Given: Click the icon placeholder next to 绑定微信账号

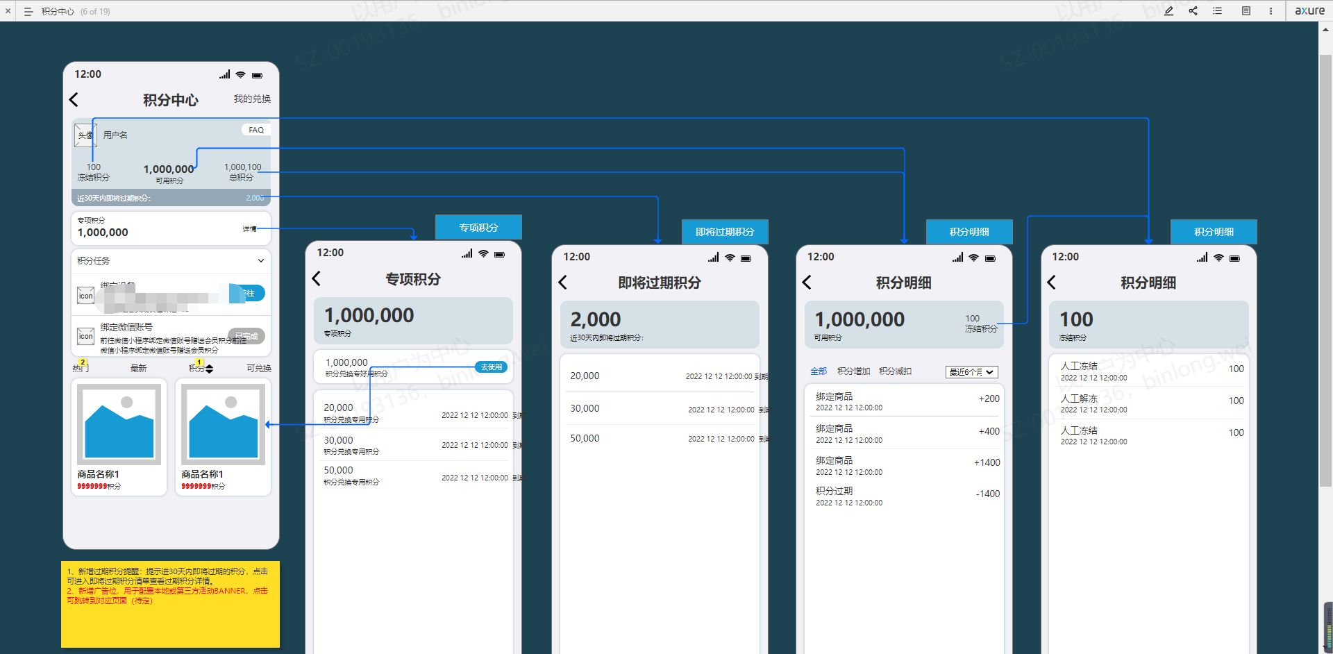Looking at the screenshot, I should click(85, 336).
